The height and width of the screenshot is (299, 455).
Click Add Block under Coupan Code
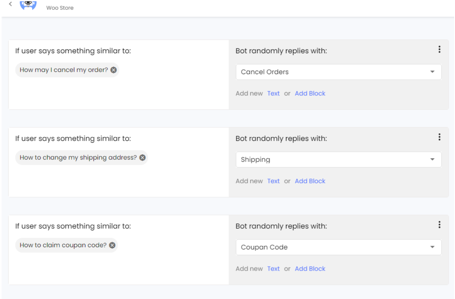click(x=310, y=269)
